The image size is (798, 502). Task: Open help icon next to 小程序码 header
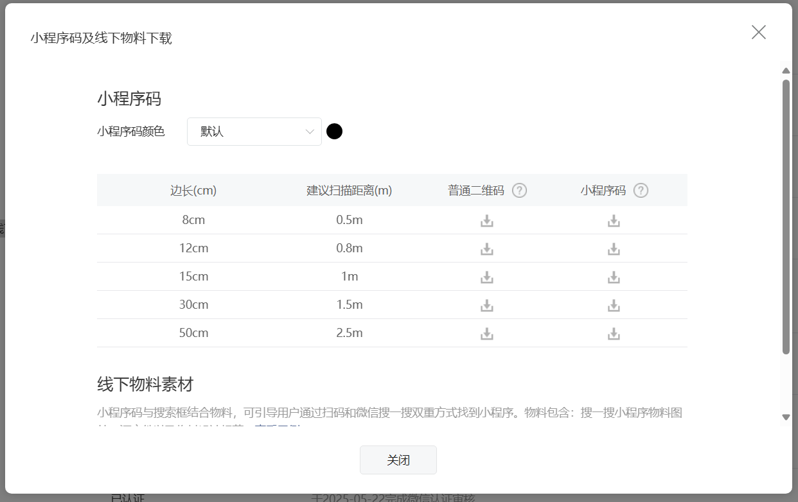tap(641, 191)
